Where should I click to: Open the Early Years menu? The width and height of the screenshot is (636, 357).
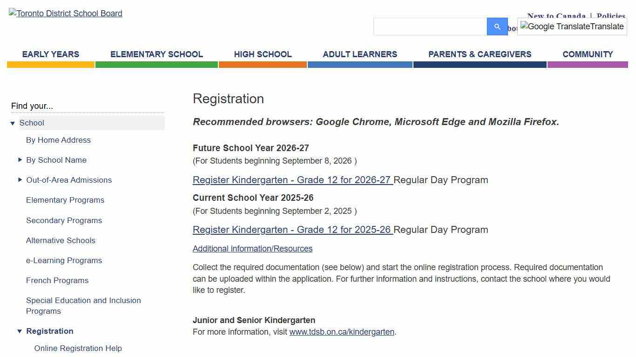(50, 54)
